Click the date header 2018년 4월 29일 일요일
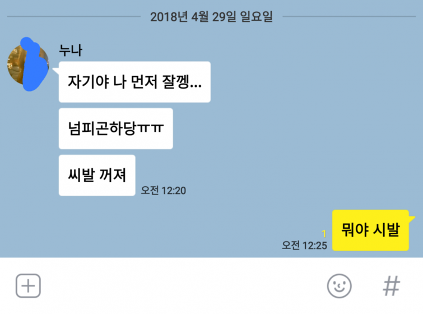 pyautogui.click(x=212, y=17)
